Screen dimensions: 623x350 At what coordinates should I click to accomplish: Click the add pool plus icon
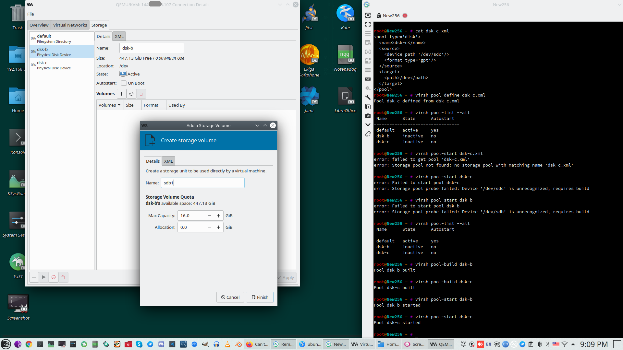tap(34, 277)
